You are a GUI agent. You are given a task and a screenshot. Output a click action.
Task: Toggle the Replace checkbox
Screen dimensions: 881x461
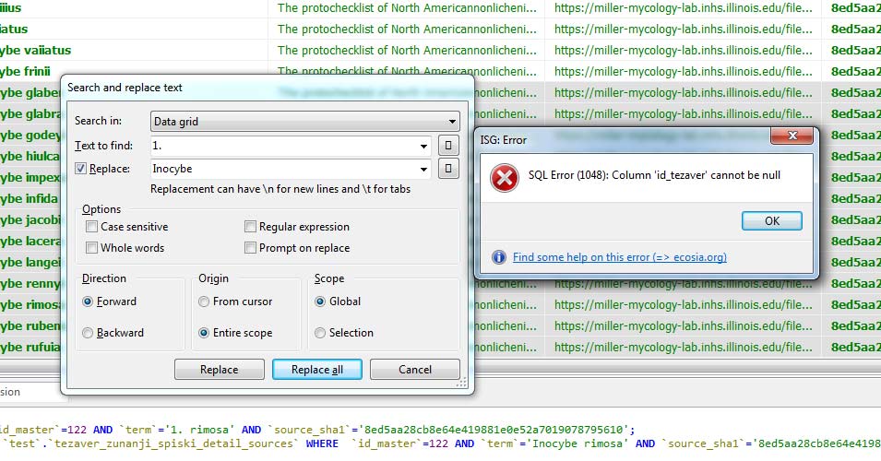point(81,169)
